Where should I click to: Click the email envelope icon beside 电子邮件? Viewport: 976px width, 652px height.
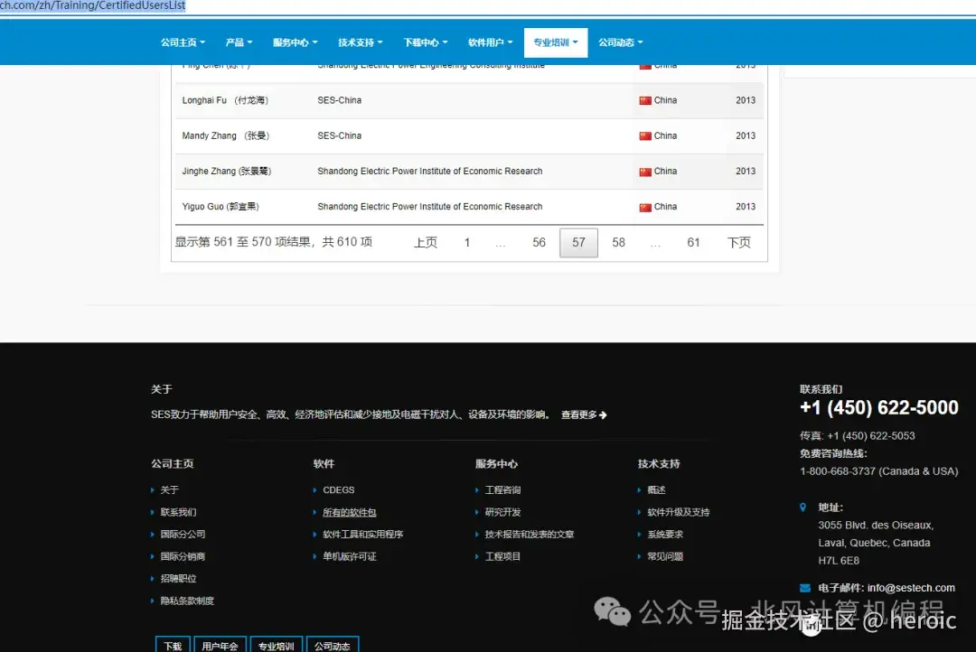(x=805, y=587)
